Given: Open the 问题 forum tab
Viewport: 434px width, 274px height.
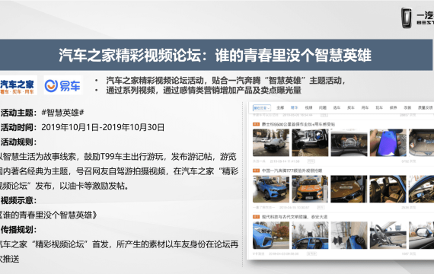Looking at the screenshot, I should (x=323, y=107).
